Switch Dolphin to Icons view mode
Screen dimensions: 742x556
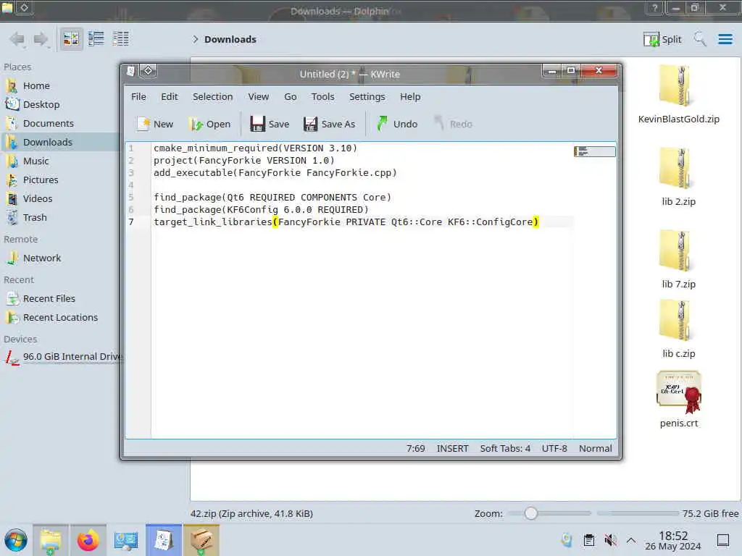(x=71, y=39)
